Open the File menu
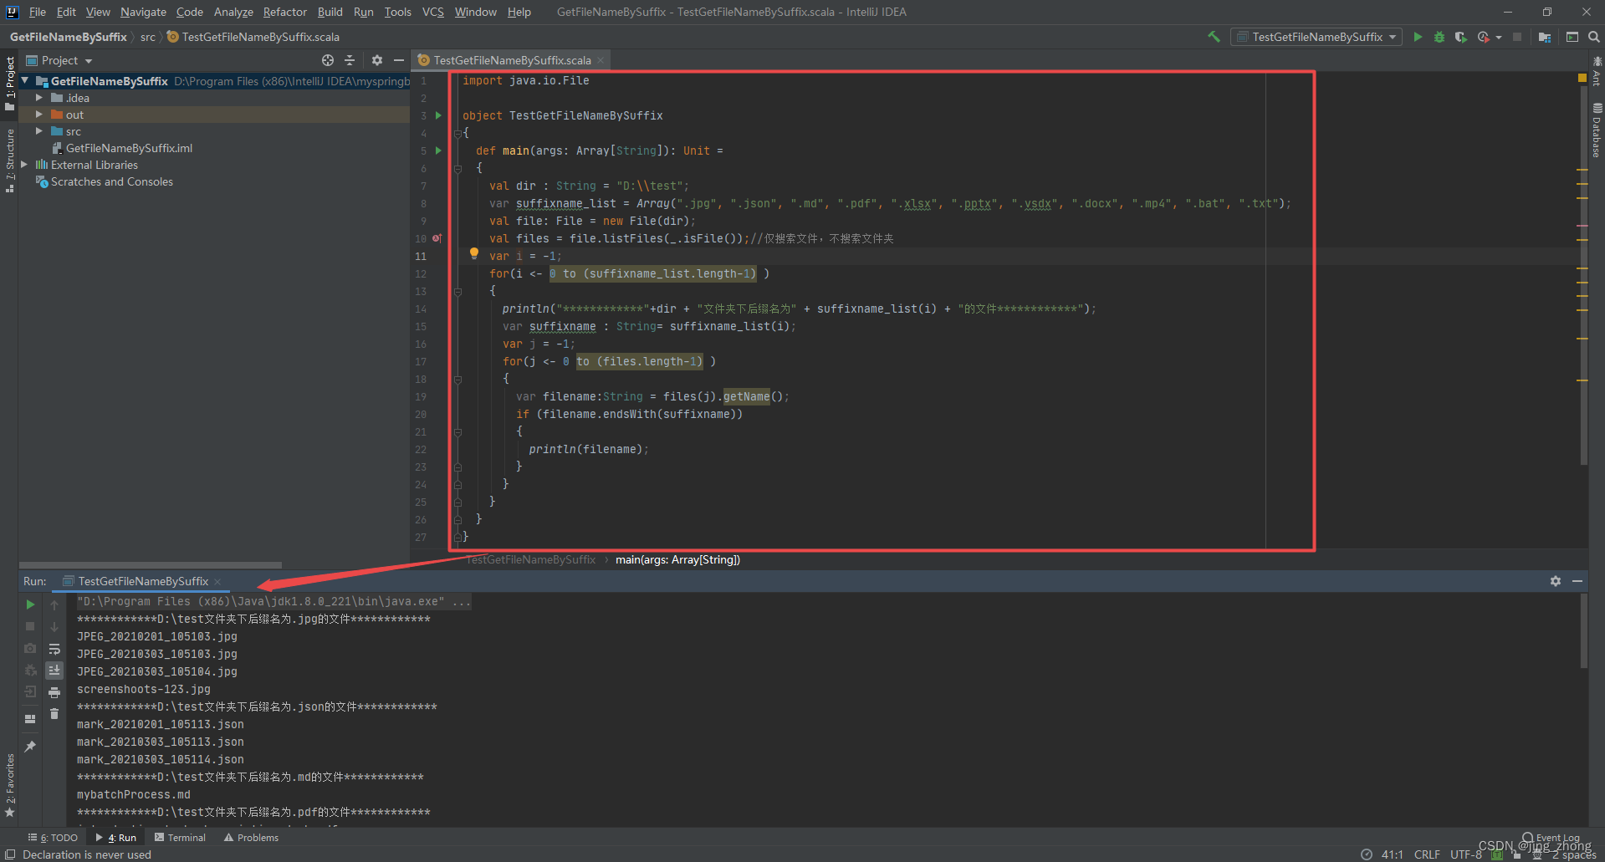 (38, 12)
